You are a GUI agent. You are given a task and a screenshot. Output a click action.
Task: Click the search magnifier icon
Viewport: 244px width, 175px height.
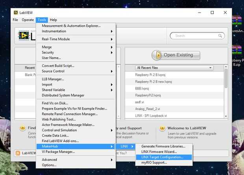click(220, 36)
